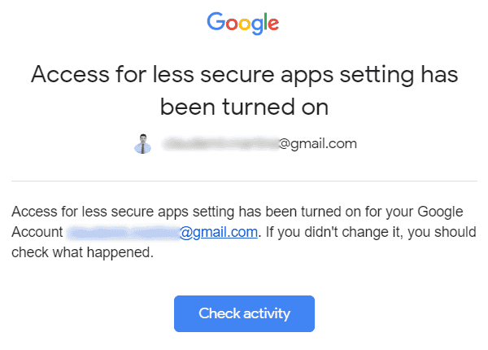Click the green letter l in the logo
Screen dimensions: 488x350
pos(264,22)
